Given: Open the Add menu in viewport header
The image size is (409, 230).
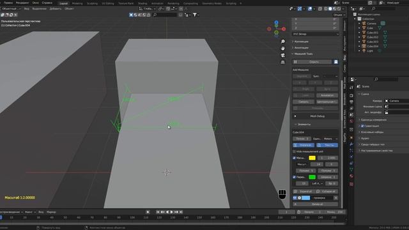Looking at the screenshot, I should (x=56, y=8).
